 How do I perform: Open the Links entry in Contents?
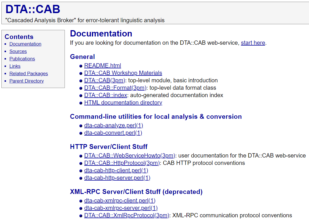pyautogui.click(x=15, y=66)
